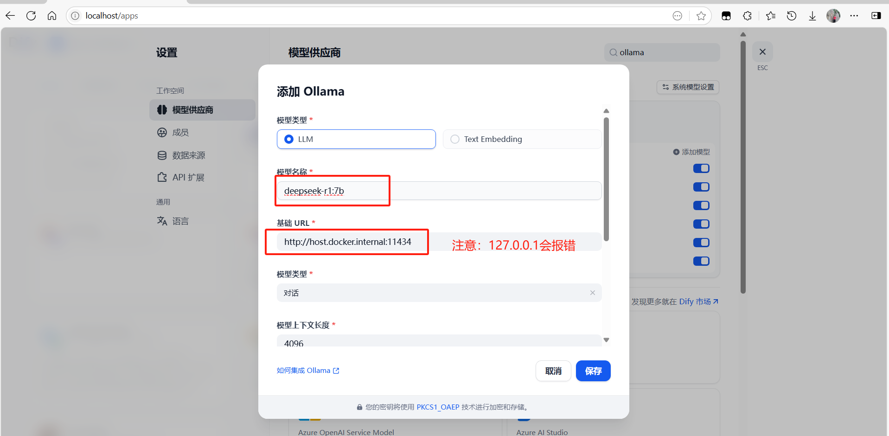Screen dimensions: 889x436
Task: Open the PKCS1_OAEP link
Action: [x=438, y=407]
